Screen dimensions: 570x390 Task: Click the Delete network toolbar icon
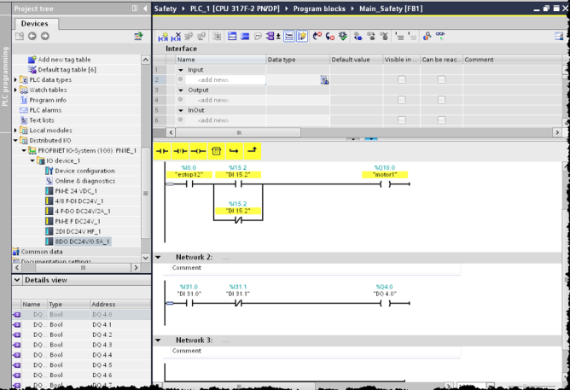[176, 37]
